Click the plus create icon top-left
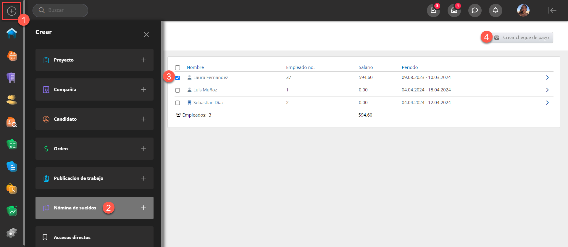The width and height of the screenshot is (568, 247). point(12,11)
